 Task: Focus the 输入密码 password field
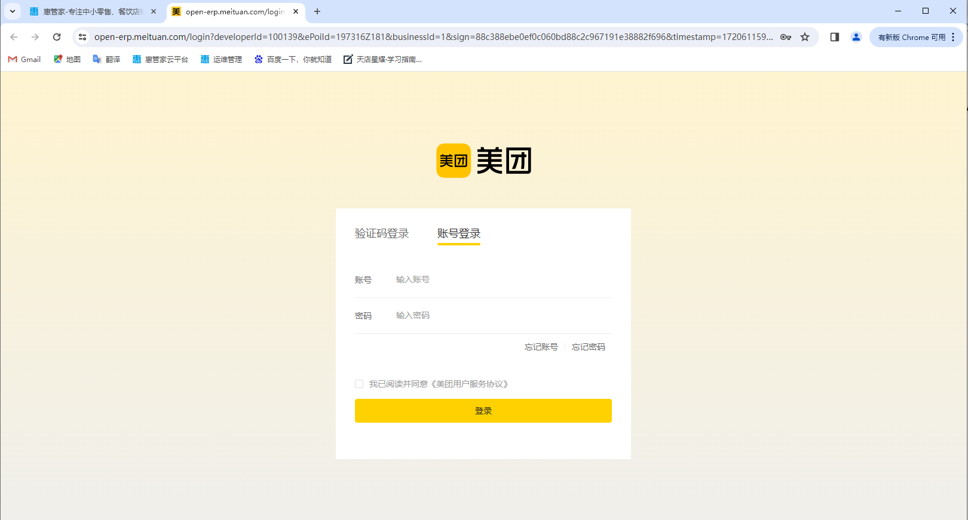[503, 315]
